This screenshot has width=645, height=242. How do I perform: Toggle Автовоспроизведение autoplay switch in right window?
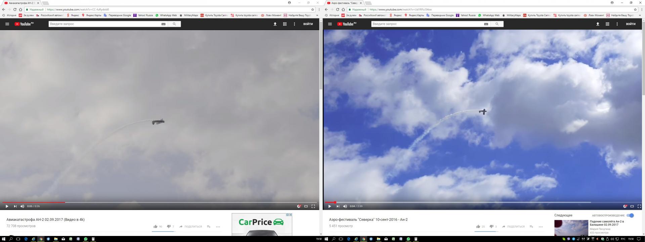click(x=630, y=215)
